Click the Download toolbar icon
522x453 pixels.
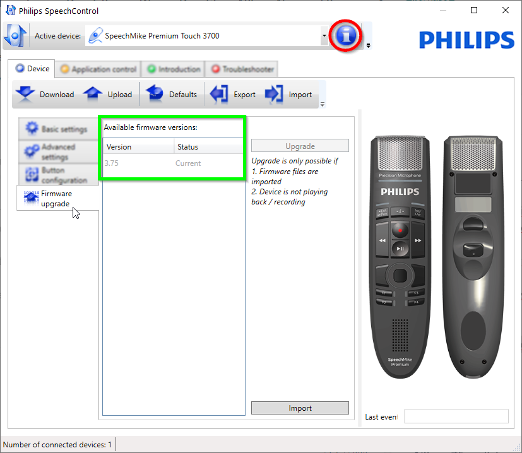pyautogui.click(x=25, y=94)
